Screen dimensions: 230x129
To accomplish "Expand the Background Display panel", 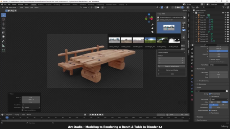I will tap(171, 70).
